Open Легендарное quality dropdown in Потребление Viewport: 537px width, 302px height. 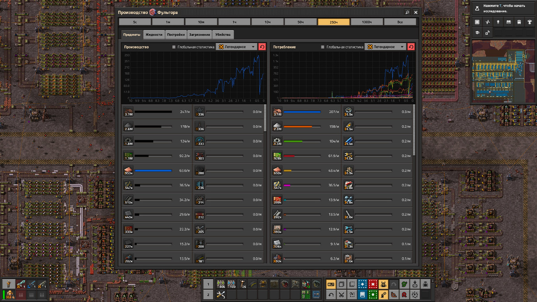(x=385, y=47)
